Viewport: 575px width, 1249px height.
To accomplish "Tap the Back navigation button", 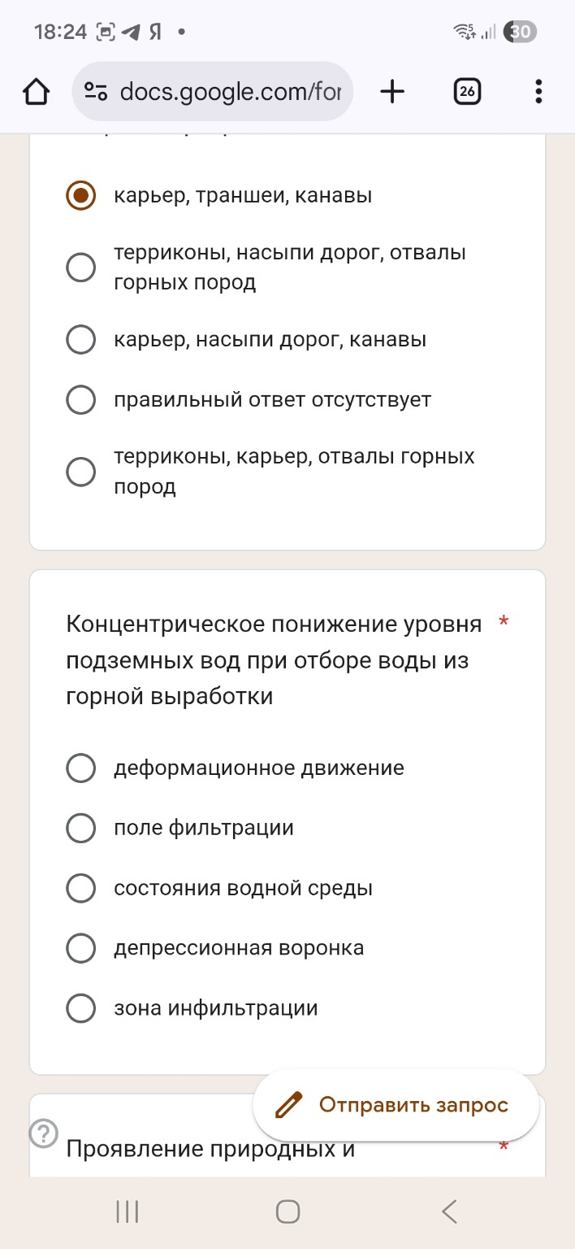I will (x=448, y=1211).
